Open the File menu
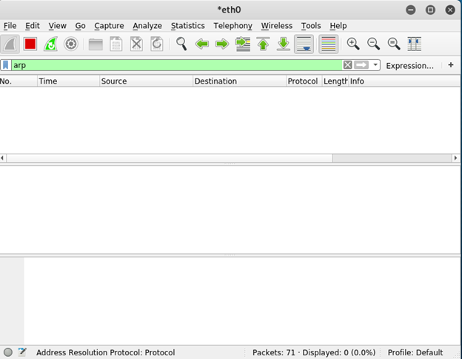This screenshot has width=462, height=359. (x=10, y=26)
